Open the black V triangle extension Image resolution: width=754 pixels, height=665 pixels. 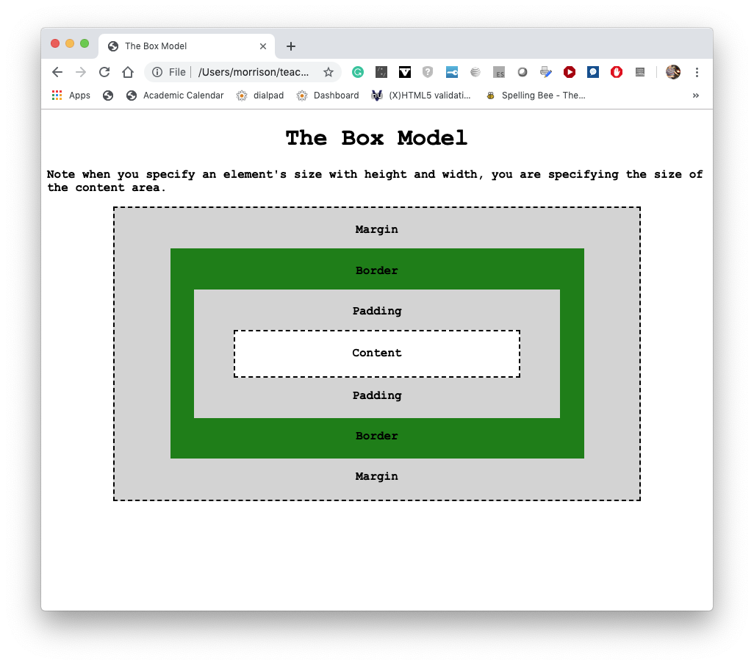[x=405, y=72]
